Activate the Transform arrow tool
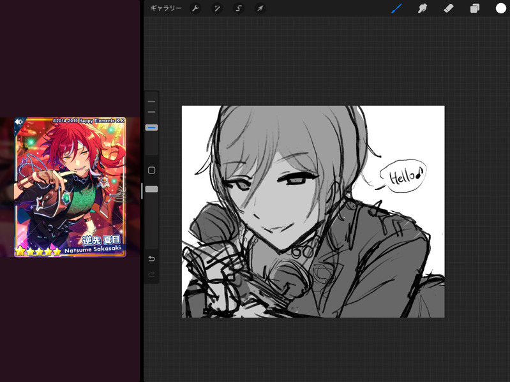This screenshot has height=382, width=510. pyautogui.click(x=260, y=8)
